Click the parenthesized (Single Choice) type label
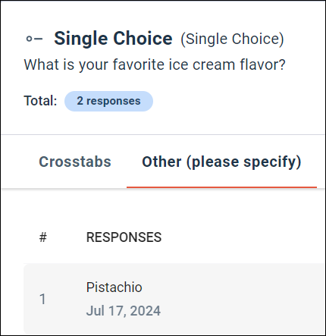 coord(232,39)
